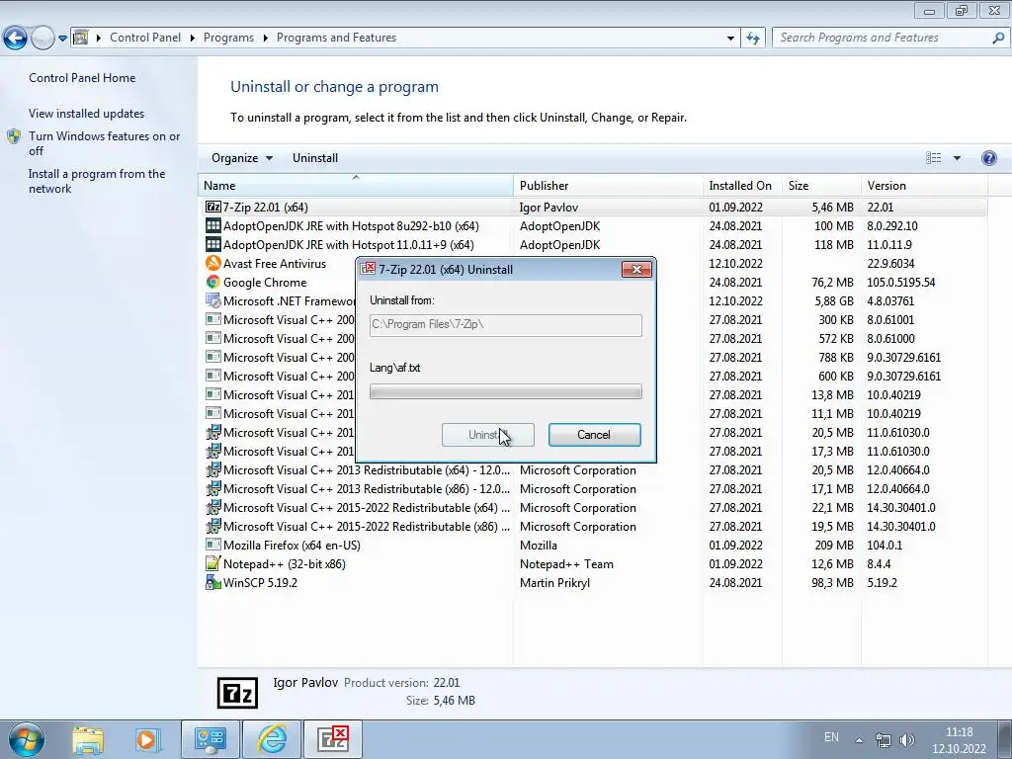Image resolution: width=1012 pixels, height=759 pixels.
Task: Open the recent pages dropdown arrow
Action: (62, 39)
